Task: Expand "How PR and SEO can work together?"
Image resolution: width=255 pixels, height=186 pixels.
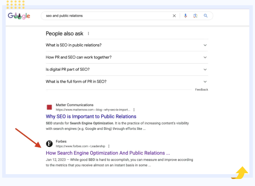Action: [127, 57]
